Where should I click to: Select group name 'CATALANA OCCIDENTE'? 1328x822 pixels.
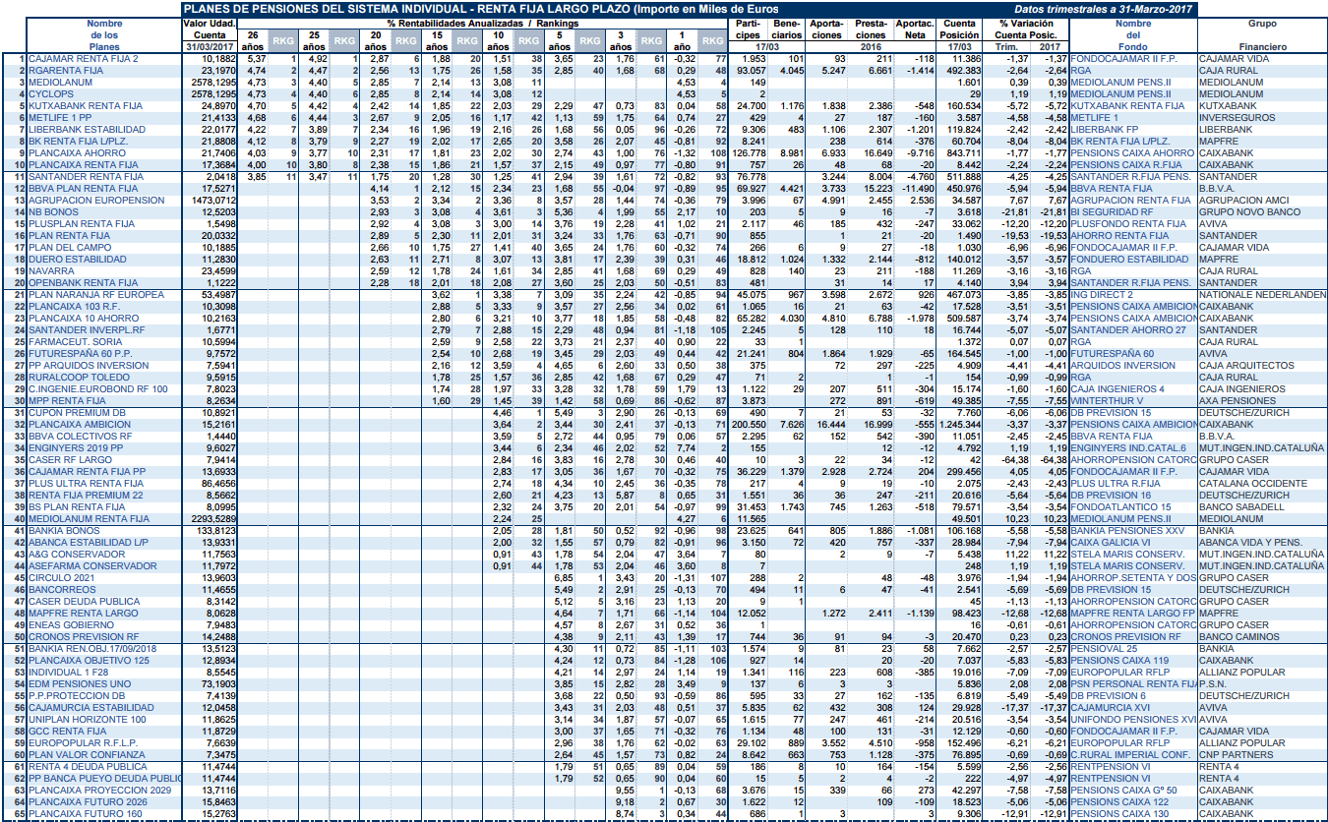(x=1250, y=484)
